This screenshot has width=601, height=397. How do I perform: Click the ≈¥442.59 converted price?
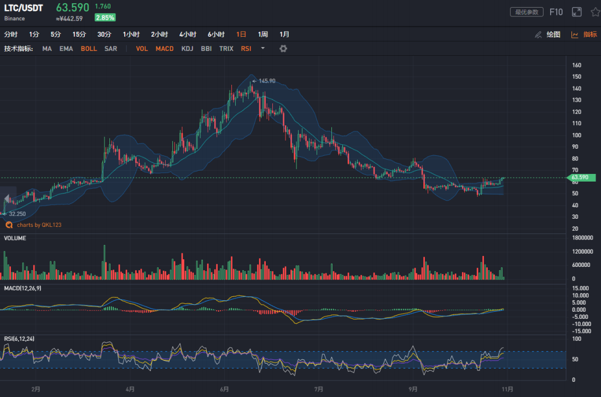[69, 19]
